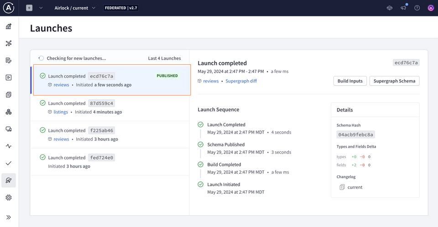The height and width of the screenshot is (227, 438).
Task: Click the Launches page heading
Action: click(x=51, y=28)
